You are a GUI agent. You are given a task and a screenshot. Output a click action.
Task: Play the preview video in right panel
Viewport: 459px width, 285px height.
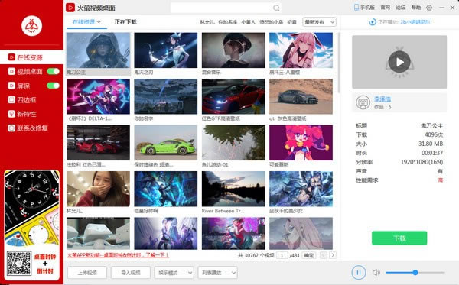399,62
